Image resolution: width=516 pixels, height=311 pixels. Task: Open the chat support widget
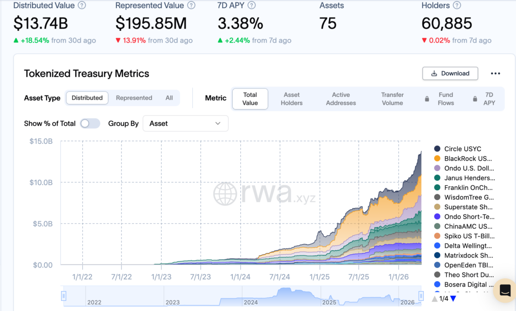click(504, 290)
